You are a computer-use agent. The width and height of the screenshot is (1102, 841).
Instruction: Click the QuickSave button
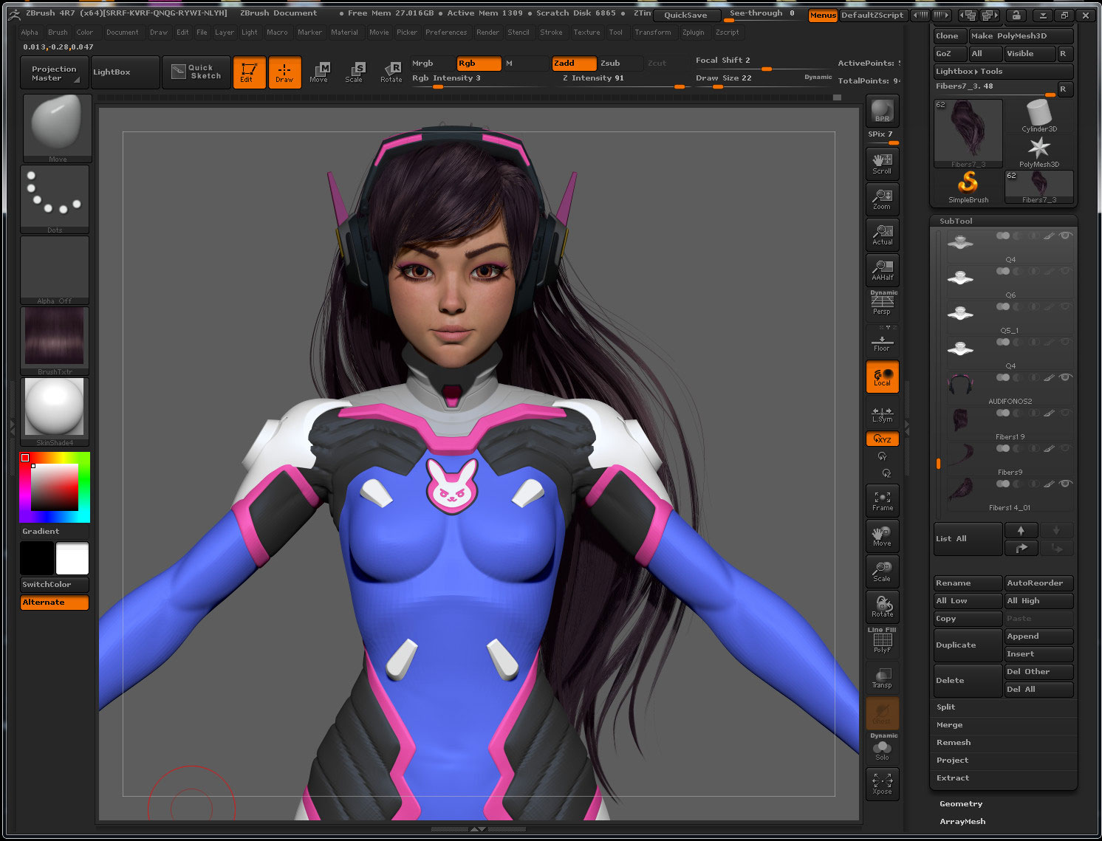(686, 15)
